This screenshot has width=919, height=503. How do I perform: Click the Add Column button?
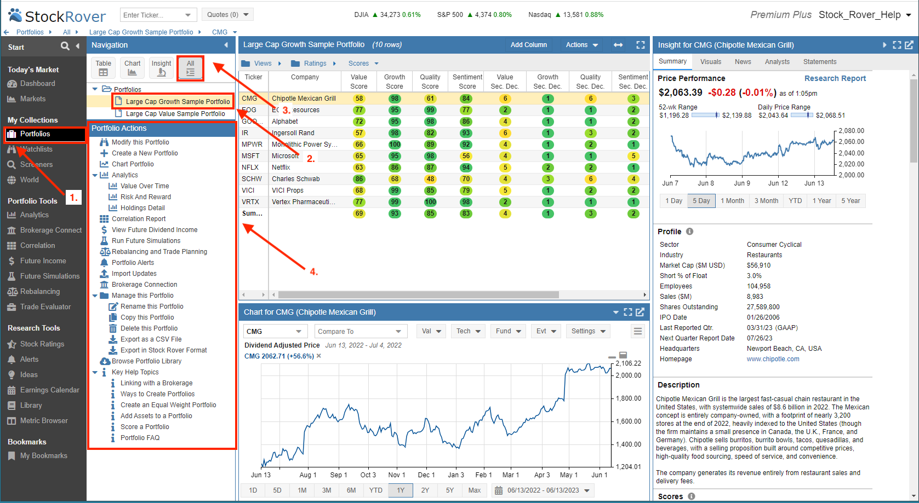coord(528,45)
